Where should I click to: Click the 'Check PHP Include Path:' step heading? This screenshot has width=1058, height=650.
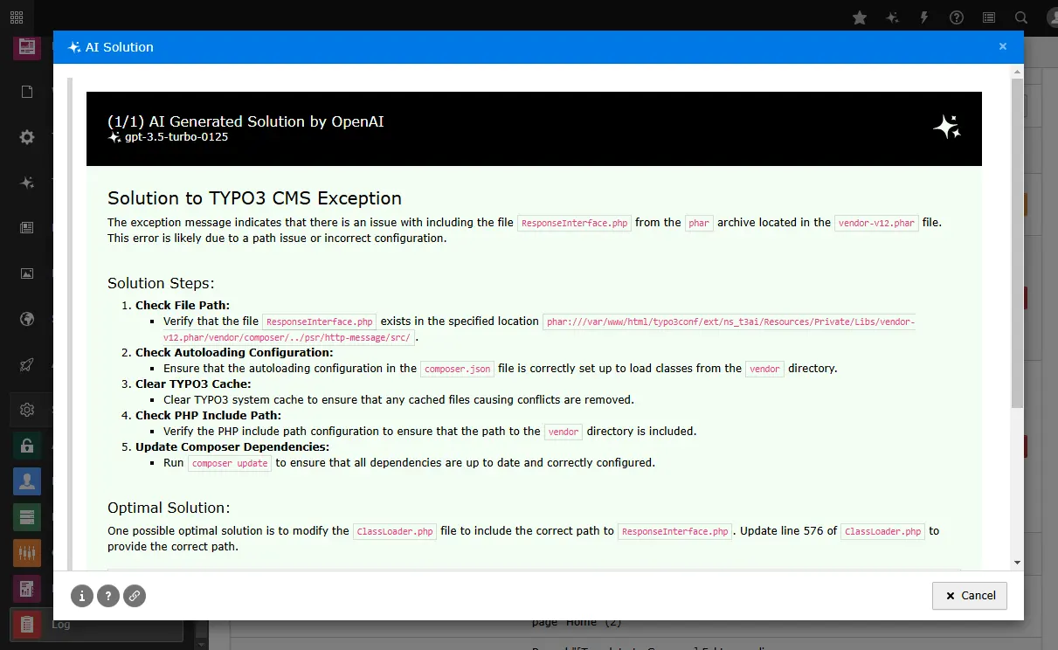tap(208, 415)
